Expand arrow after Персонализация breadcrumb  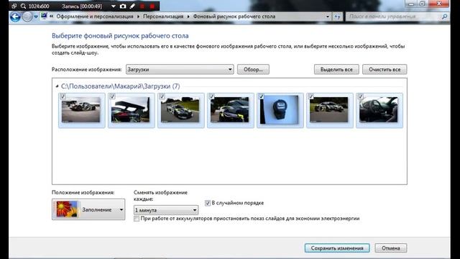tap(188, 17)
